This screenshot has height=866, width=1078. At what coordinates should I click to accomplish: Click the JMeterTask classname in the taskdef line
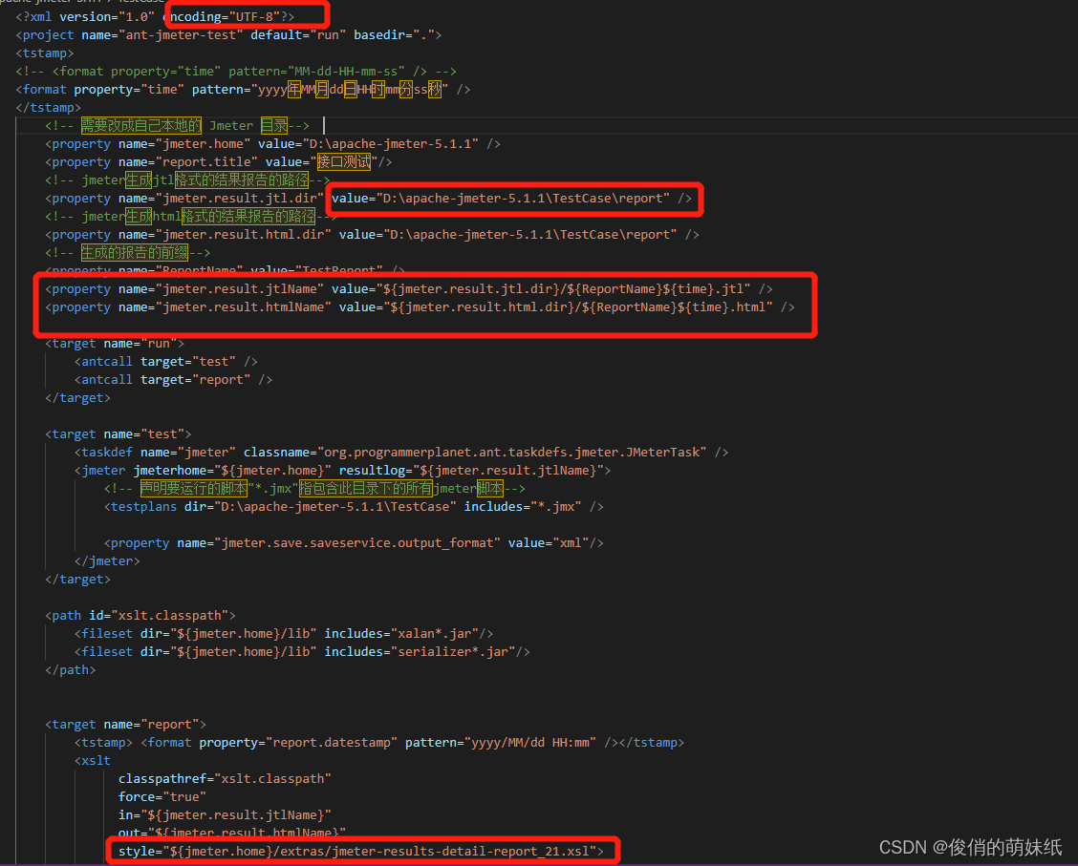[512, 453]
